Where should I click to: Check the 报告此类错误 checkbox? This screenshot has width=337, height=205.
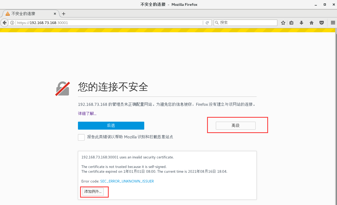81,137
